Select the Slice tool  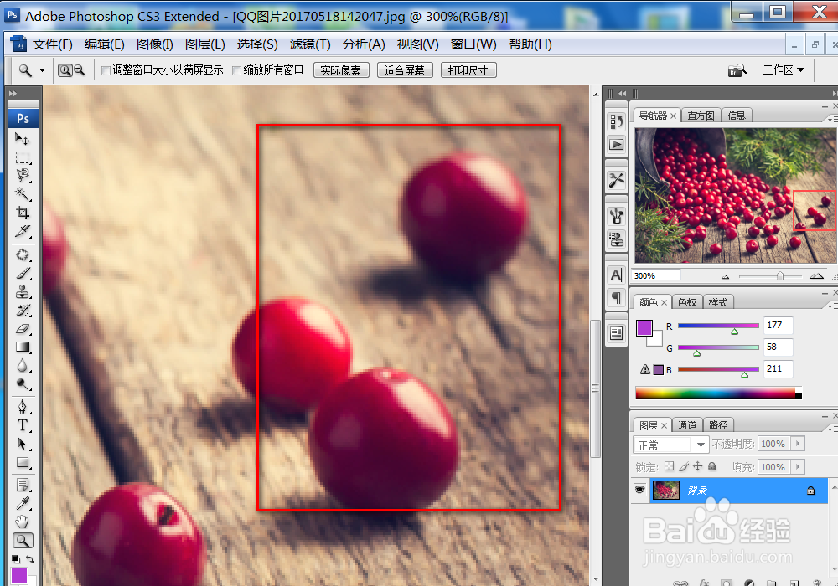tap(23, 230)
